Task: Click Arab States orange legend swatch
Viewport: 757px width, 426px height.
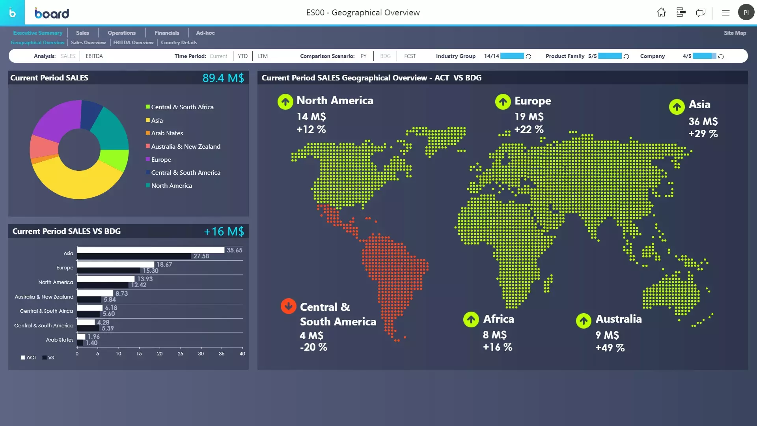Action: click(148, 133)
